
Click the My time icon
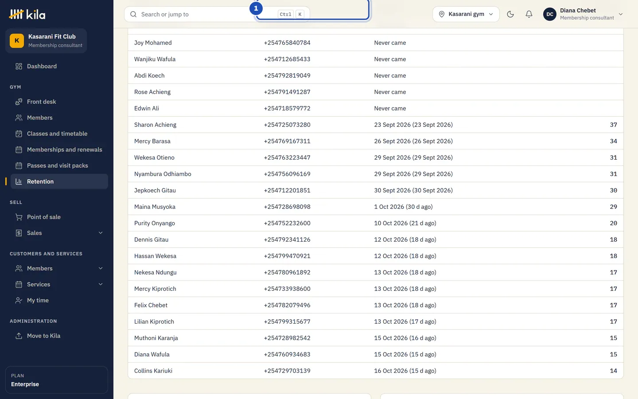point(19,301)
